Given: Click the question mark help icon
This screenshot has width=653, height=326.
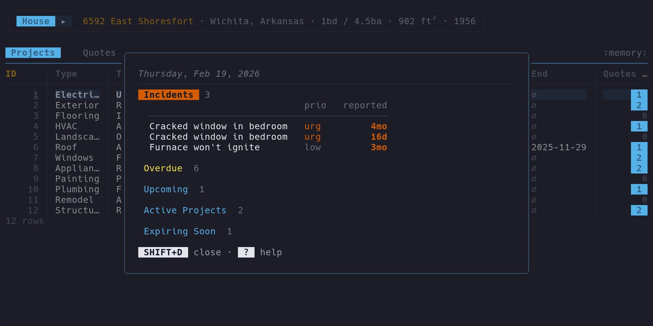Looking at the screenshot, I should tap(246, 252).
